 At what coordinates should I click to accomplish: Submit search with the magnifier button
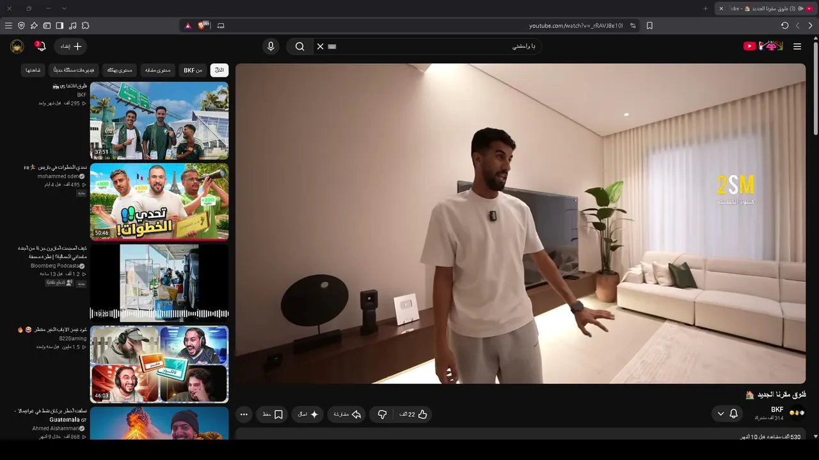(x=299, y=46)
